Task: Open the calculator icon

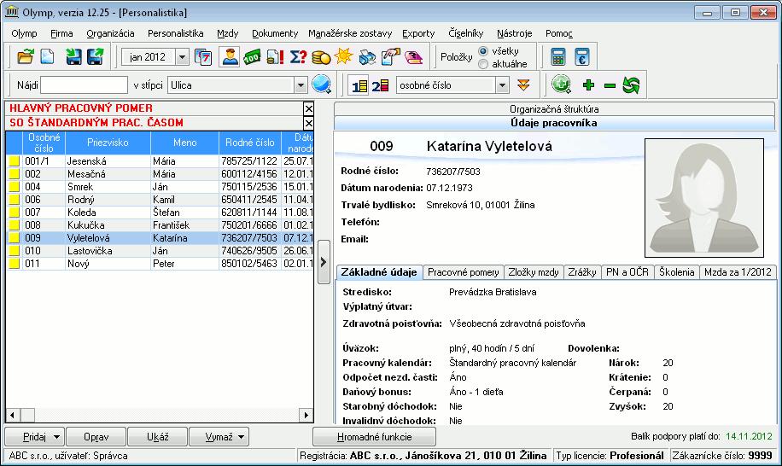Action: pos(558,57)
